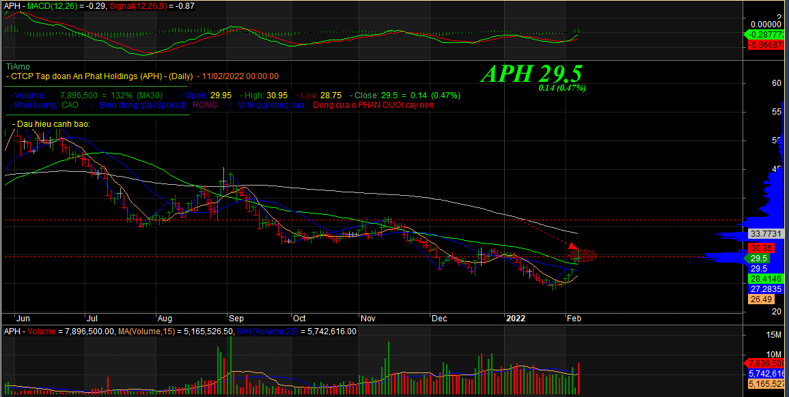Click the large green APH 29.5 ticker title
The image size is (789, 397).
532,74
